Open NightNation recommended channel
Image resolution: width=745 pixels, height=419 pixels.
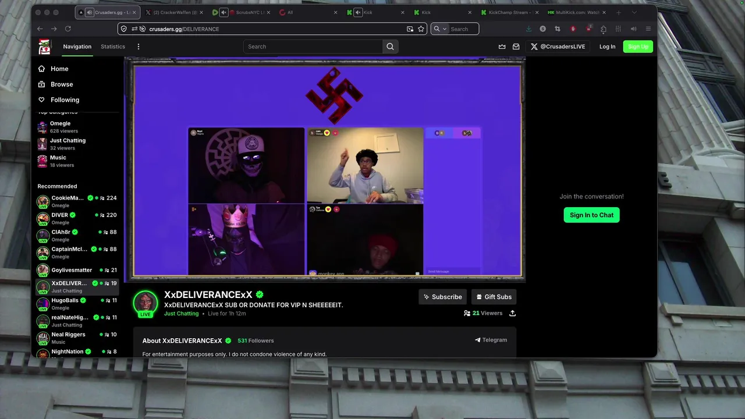pyautogui.click(x=77, y=353)
